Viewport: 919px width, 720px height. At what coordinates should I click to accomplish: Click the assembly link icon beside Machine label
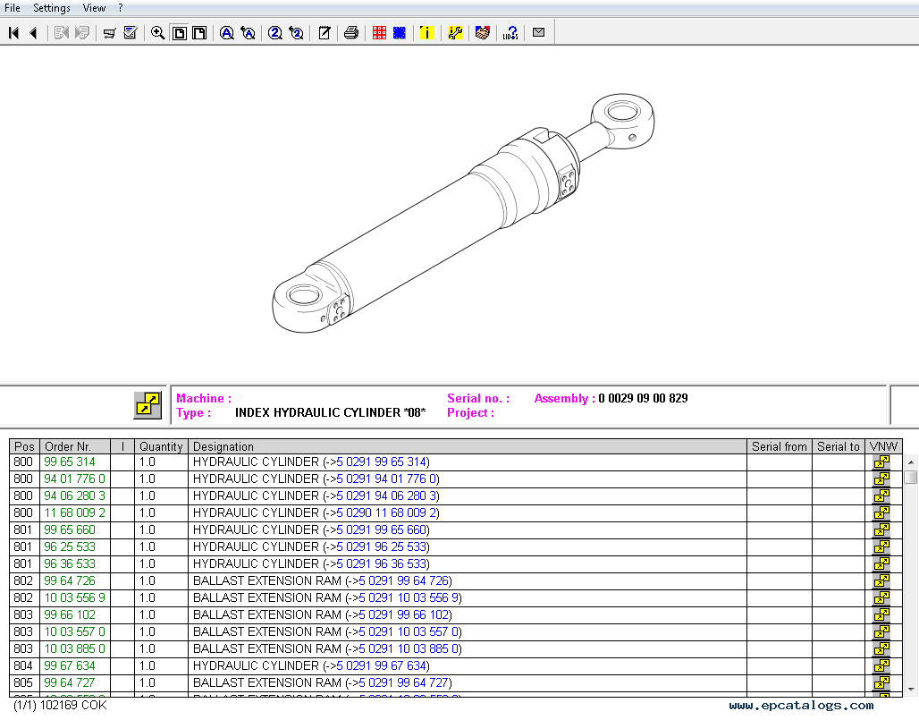pos(148,405)
